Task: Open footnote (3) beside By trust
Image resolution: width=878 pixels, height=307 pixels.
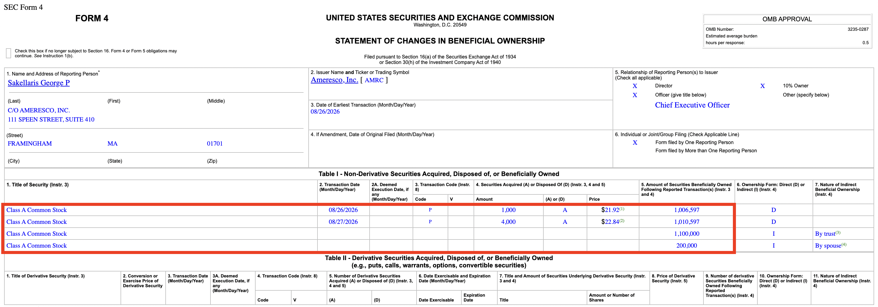Action: point(838,232)
